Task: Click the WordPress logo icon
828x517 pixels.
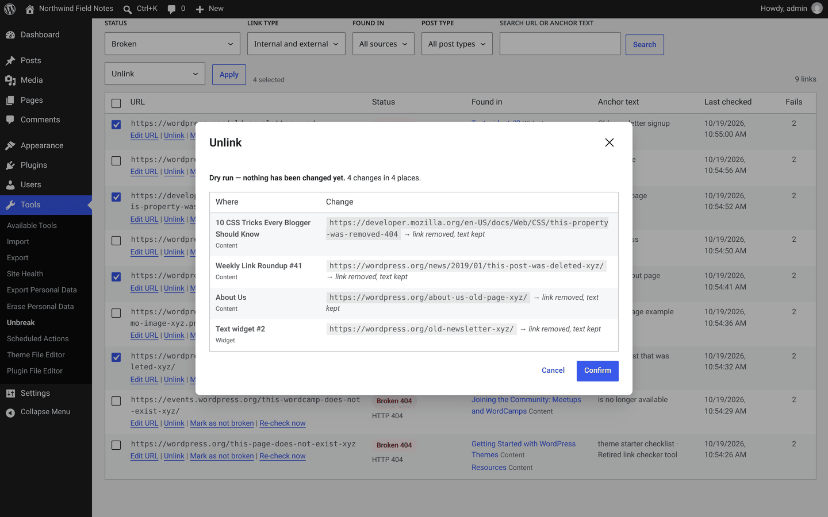Action: click(10, 9)
